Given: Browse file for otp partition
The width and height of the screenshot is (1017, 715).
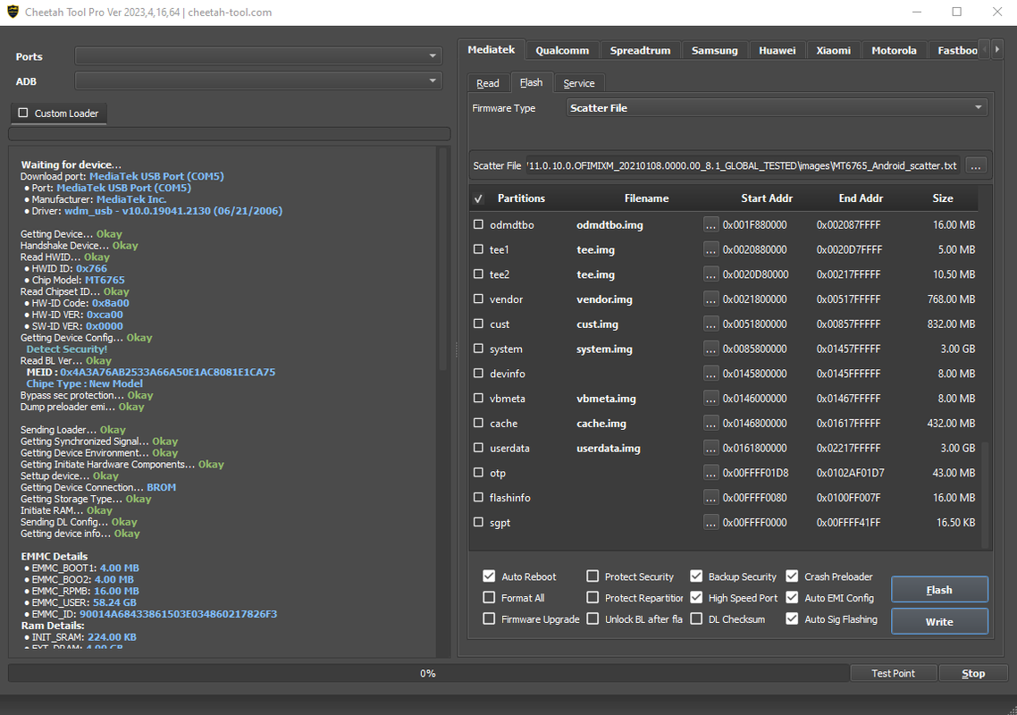Looking at the screenshot, I should click(710, 472).
